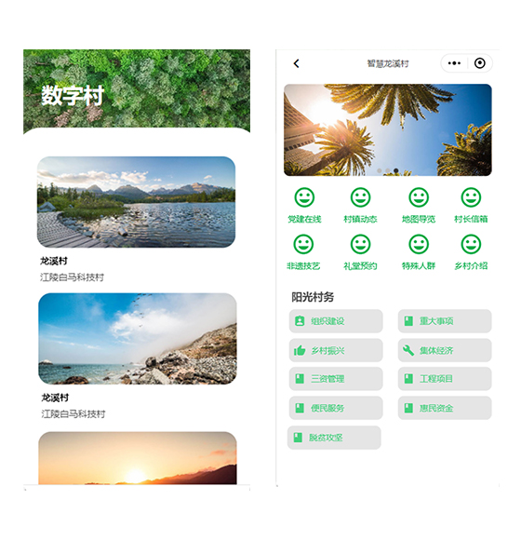Open 村长信箱 smiley icon
This screenshot has height=540, width=521.
(471, 197)
